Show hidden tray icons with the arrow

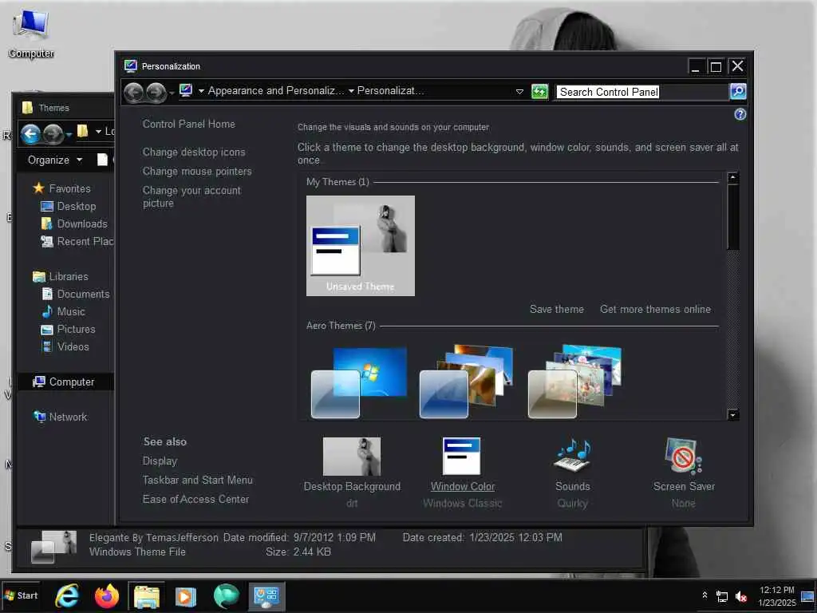(x=705, y=595)
